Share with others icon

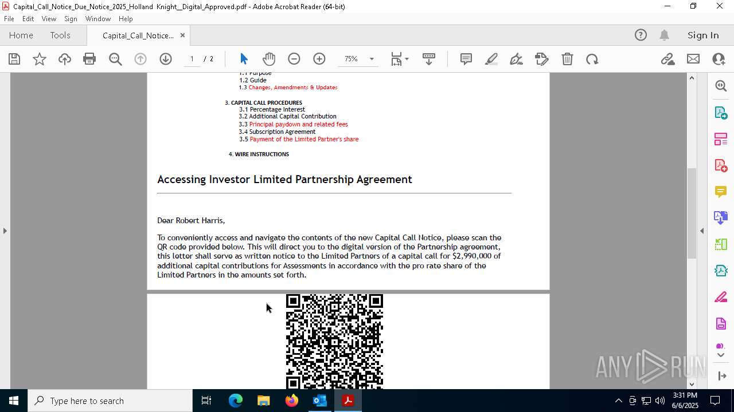pyautogui.click(x=719, y=59)
